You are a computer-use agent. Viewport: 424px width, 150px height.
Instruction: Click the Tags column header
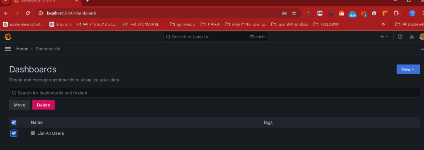(x=268, y=122)
